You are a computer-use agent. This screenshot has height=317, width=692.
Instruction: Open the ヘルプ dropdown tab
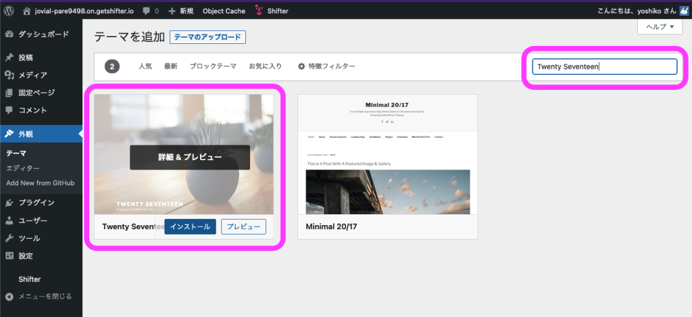click(660, 26)
